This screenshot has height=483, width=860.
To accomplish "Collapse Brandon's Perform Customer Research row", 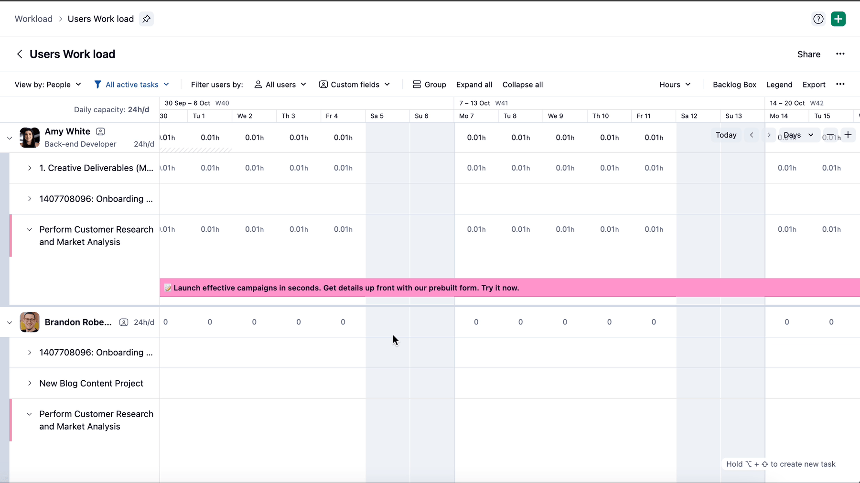I will point(30,414).
